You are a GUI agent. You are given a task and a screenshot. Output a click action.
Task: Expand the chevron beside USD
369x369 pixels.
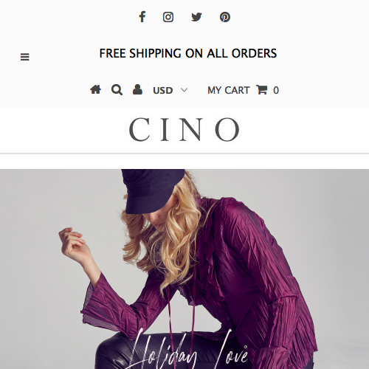184,90
